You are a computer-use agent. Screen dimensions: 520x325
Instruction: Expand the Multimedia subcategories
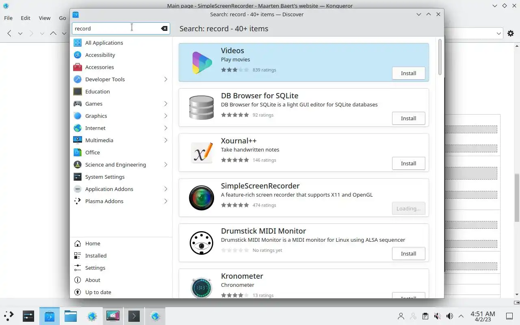(166, 140)
